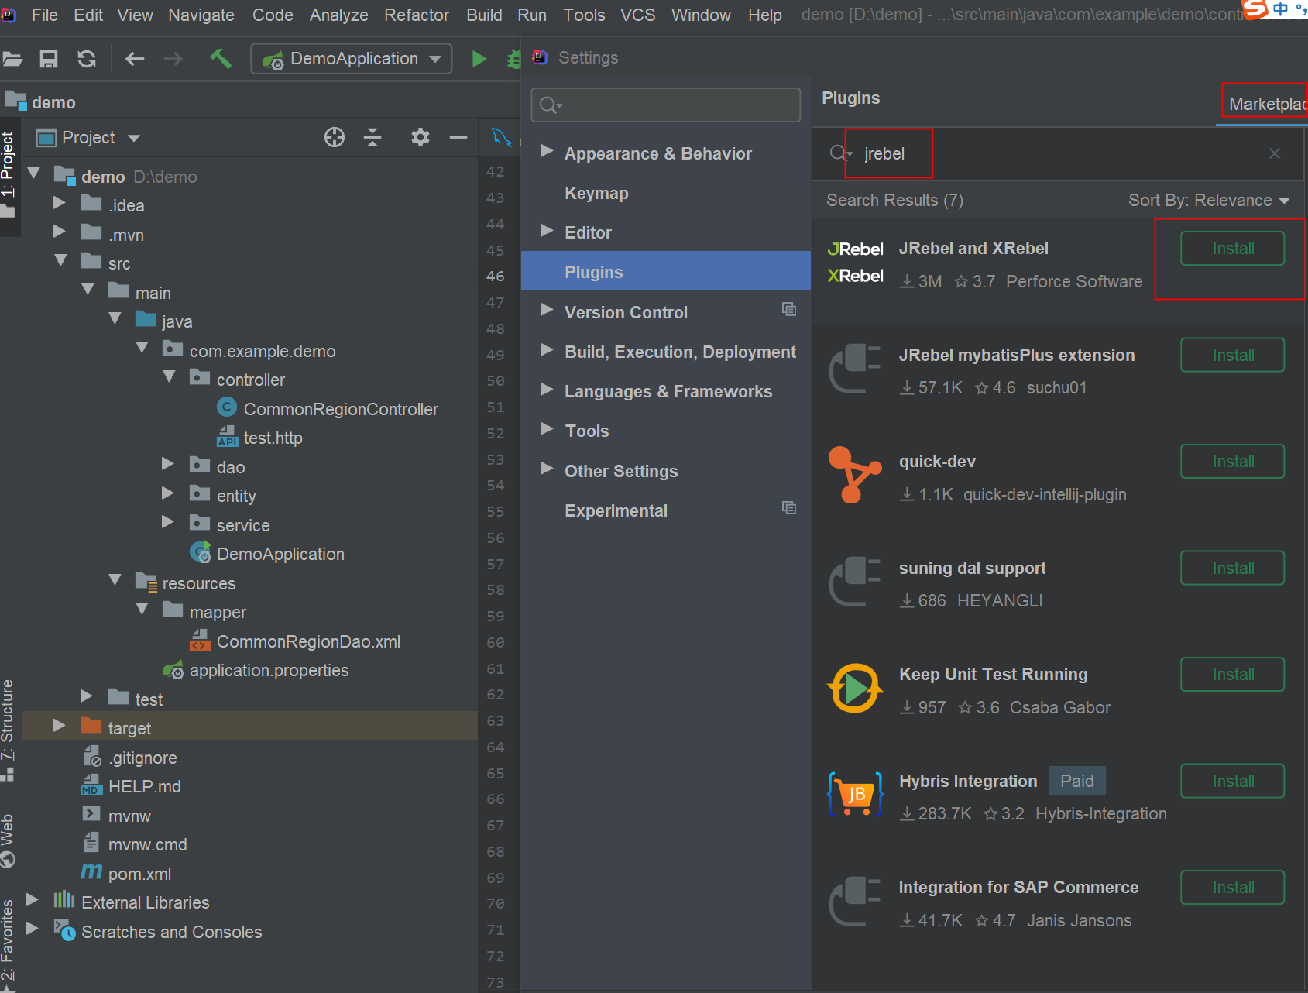Expand Appearance & Behavior settings
Screen dimensions: 1308x993
[547, 151]
